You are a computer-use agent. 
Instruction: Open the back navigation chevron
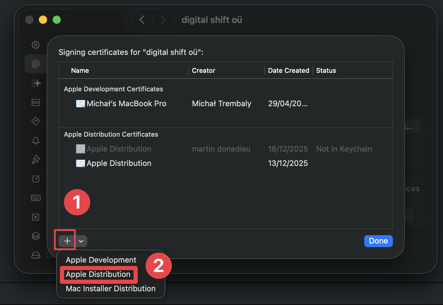tap(142, 19)
